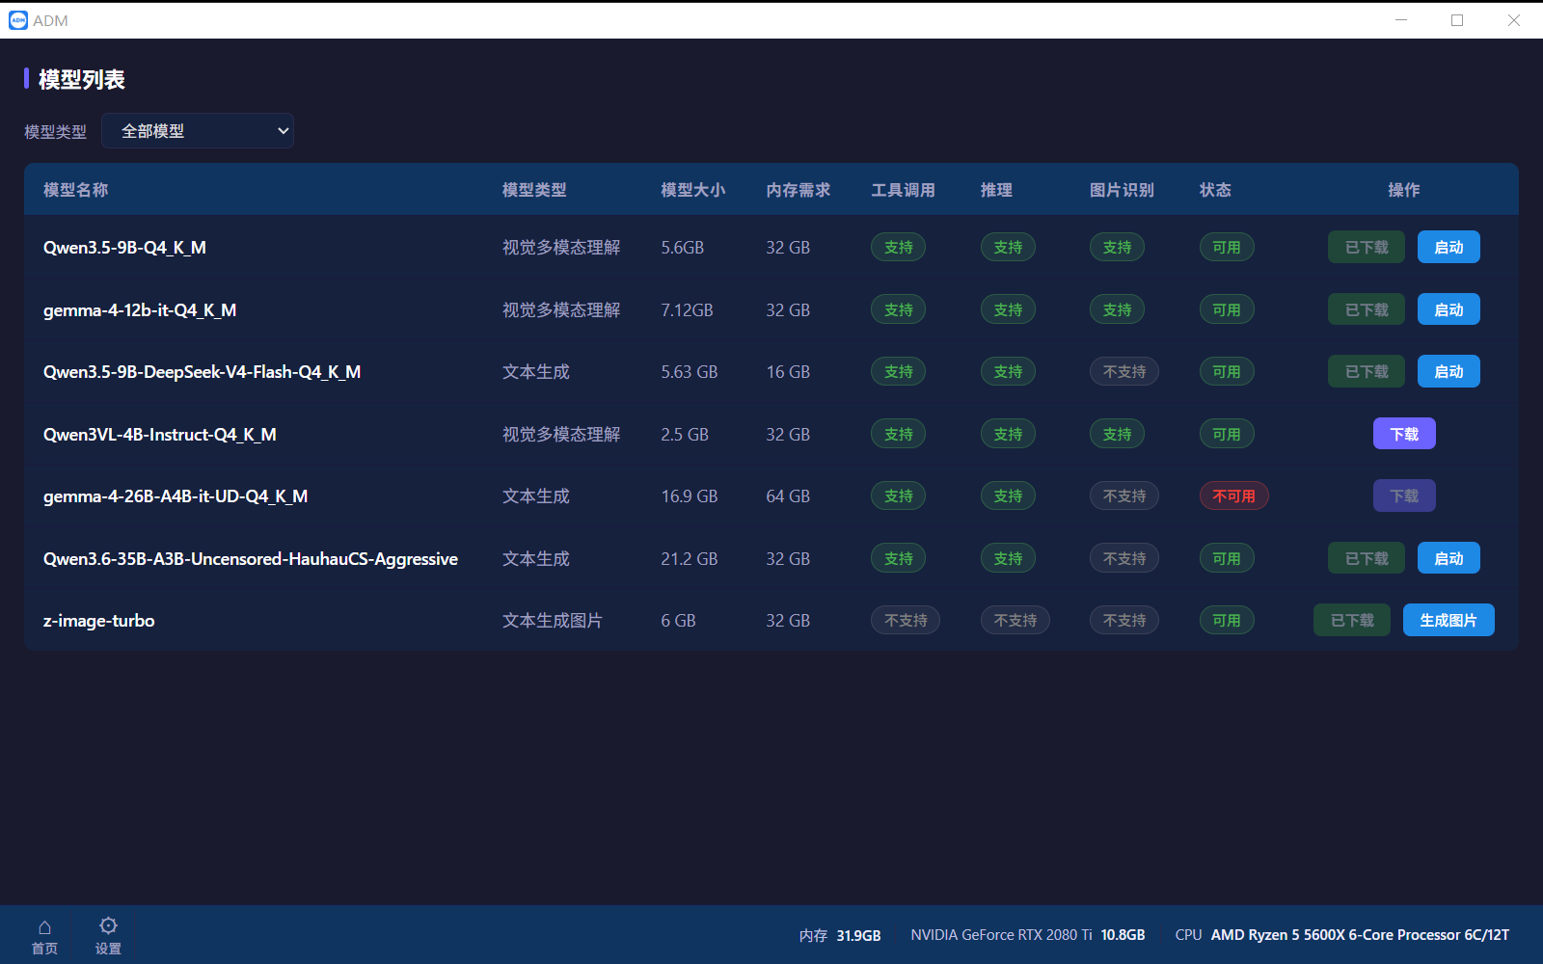The image size is (1543, 964).
Task: Click 可用 status for z-image-turbo
Action: click(1227, 621)
